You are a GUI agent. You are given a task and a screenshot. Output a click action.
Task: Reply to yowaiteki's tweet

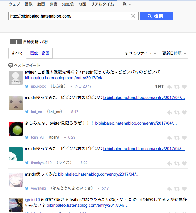(169, 189)
